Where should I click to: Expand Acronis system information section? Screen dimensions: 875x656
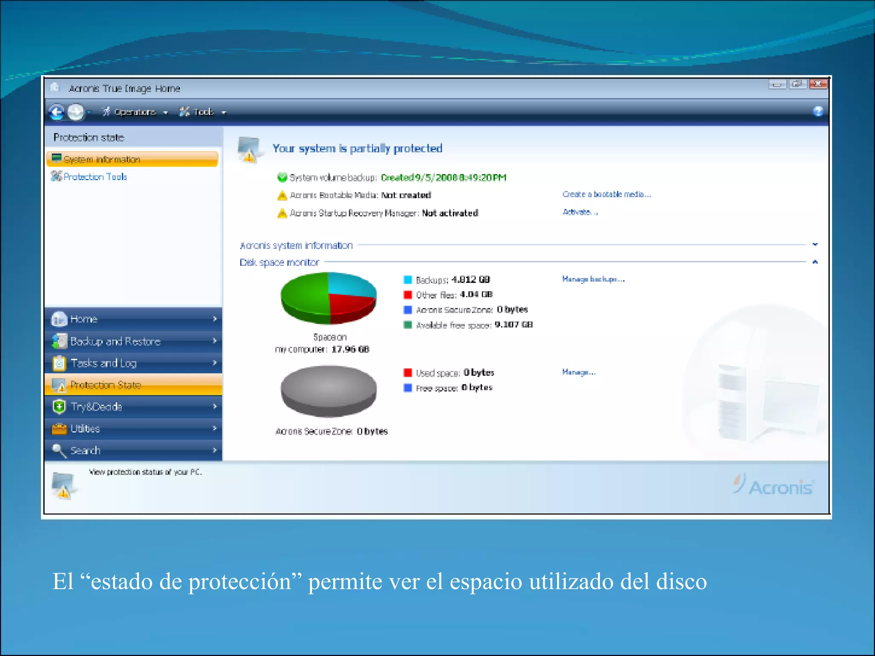point(815,245)
